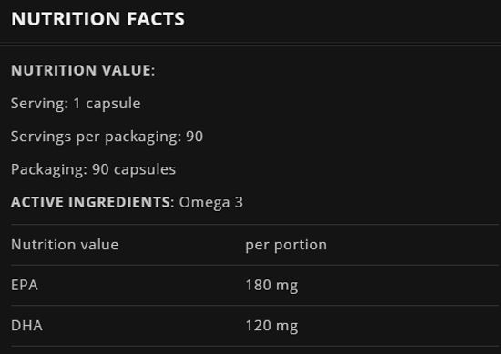Click the 180 mg EPA value
The width and height of the screenshot is (501, 354).
[x=272, y=286]
